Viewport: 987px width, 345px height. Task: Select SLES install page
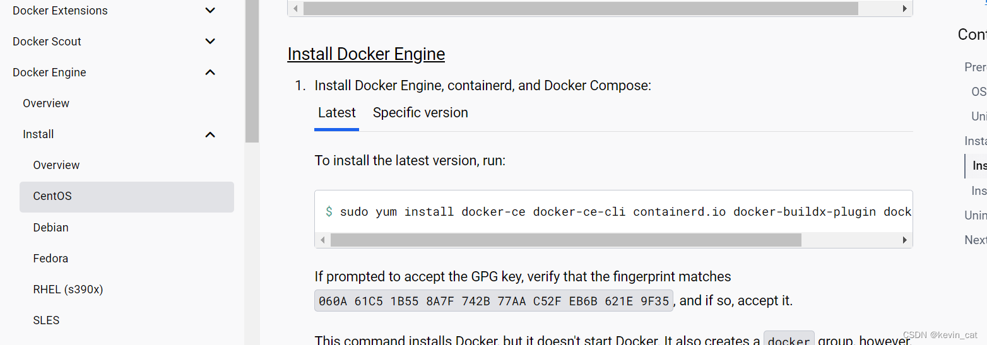pos(46,320)
